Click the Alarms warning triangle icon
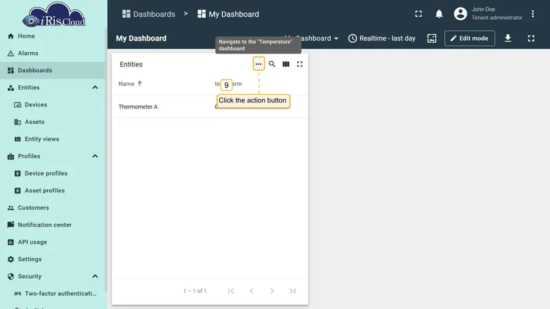Screen dimensions: 550x309 [11, 54]
